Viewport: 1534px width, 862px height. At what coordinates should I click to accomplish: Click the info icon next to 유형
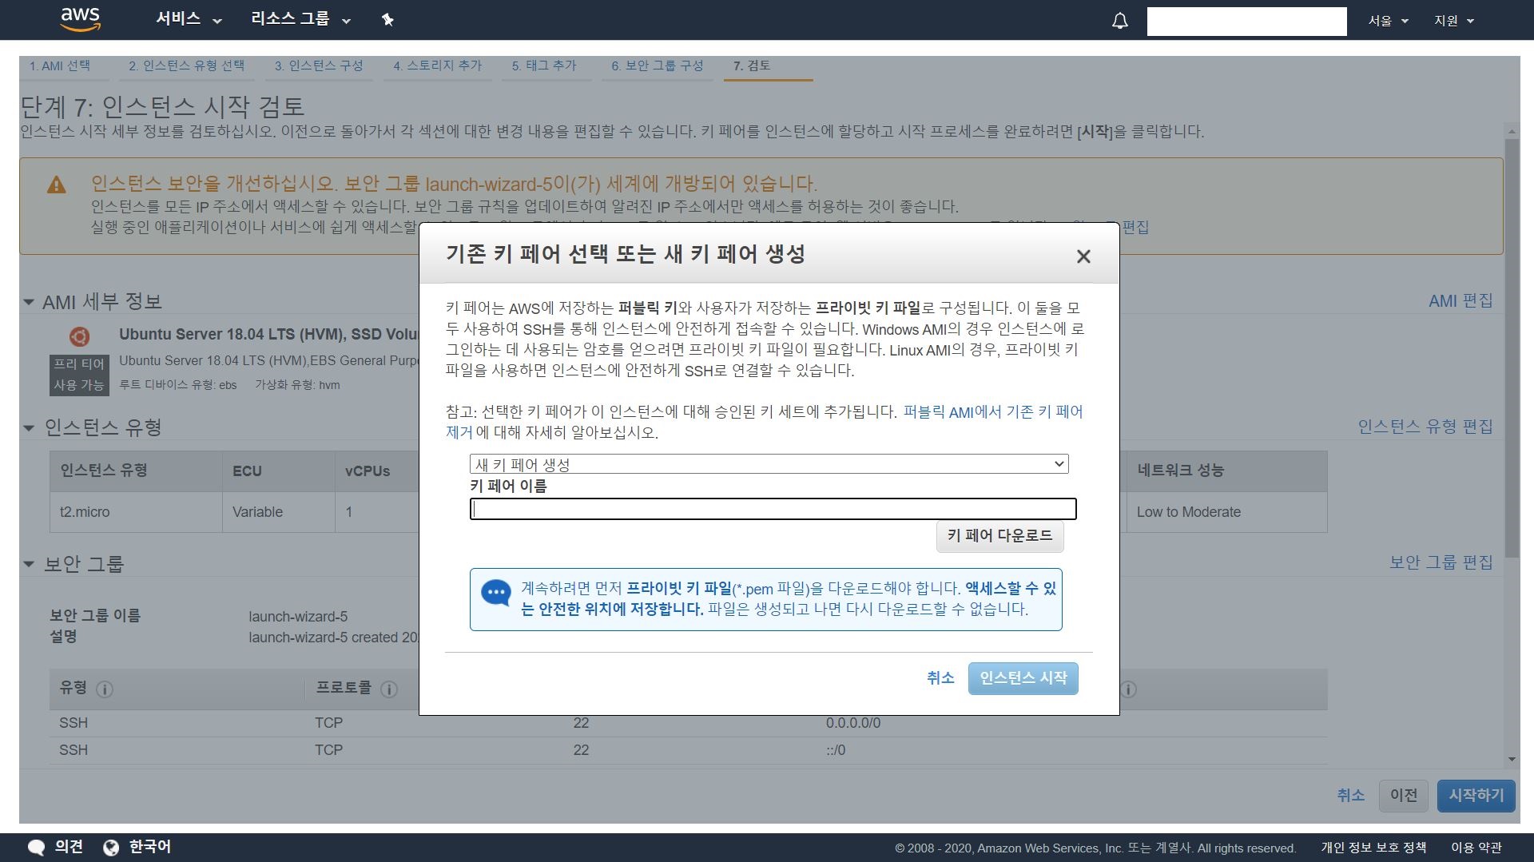point(105,689)
